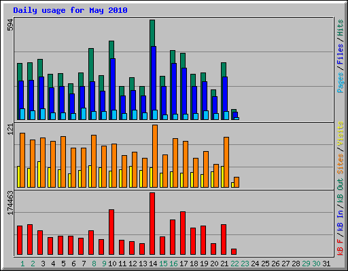Click the cyan pages bar for day 1
This screenshot has width=348, height=271.
[22, 114]
